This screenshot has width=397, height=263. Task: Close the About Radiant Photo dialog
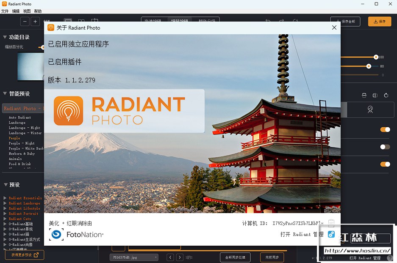tap(334, 27)
